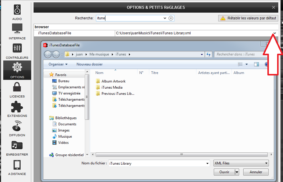Click the Nouveau dossier button

pyautogui.click(x=90, y=64)
